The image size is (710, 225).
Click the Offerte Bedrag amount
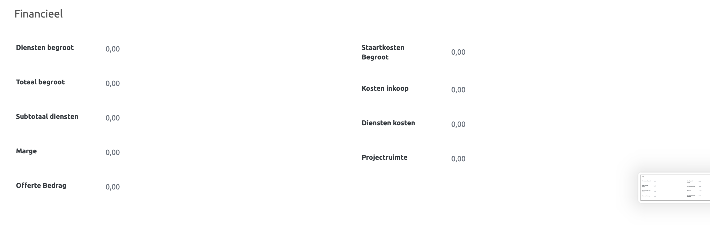pyautogui.click(x=112, y=187)
